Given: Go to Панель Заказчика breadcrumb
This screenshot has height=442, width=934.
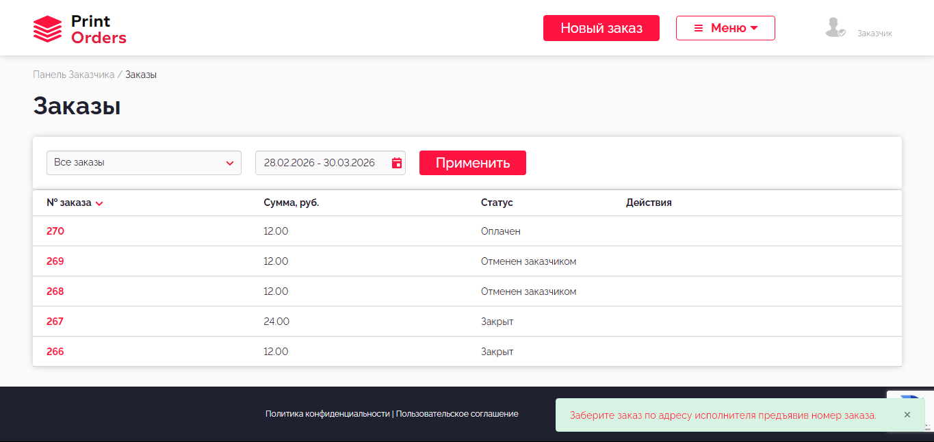Looking at the screenshot, I should click(x=73, y=75).
